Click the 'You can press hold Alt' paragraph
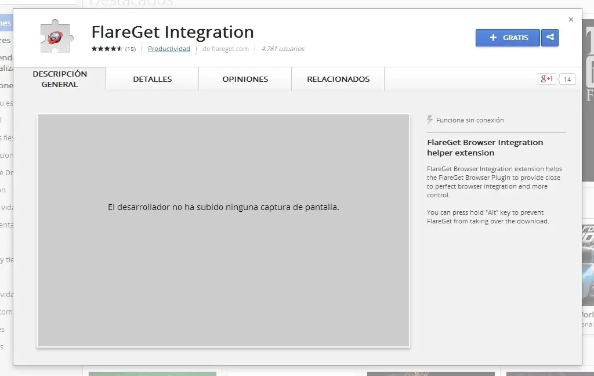Screen dimensions: 594x376 coord(488,217)
